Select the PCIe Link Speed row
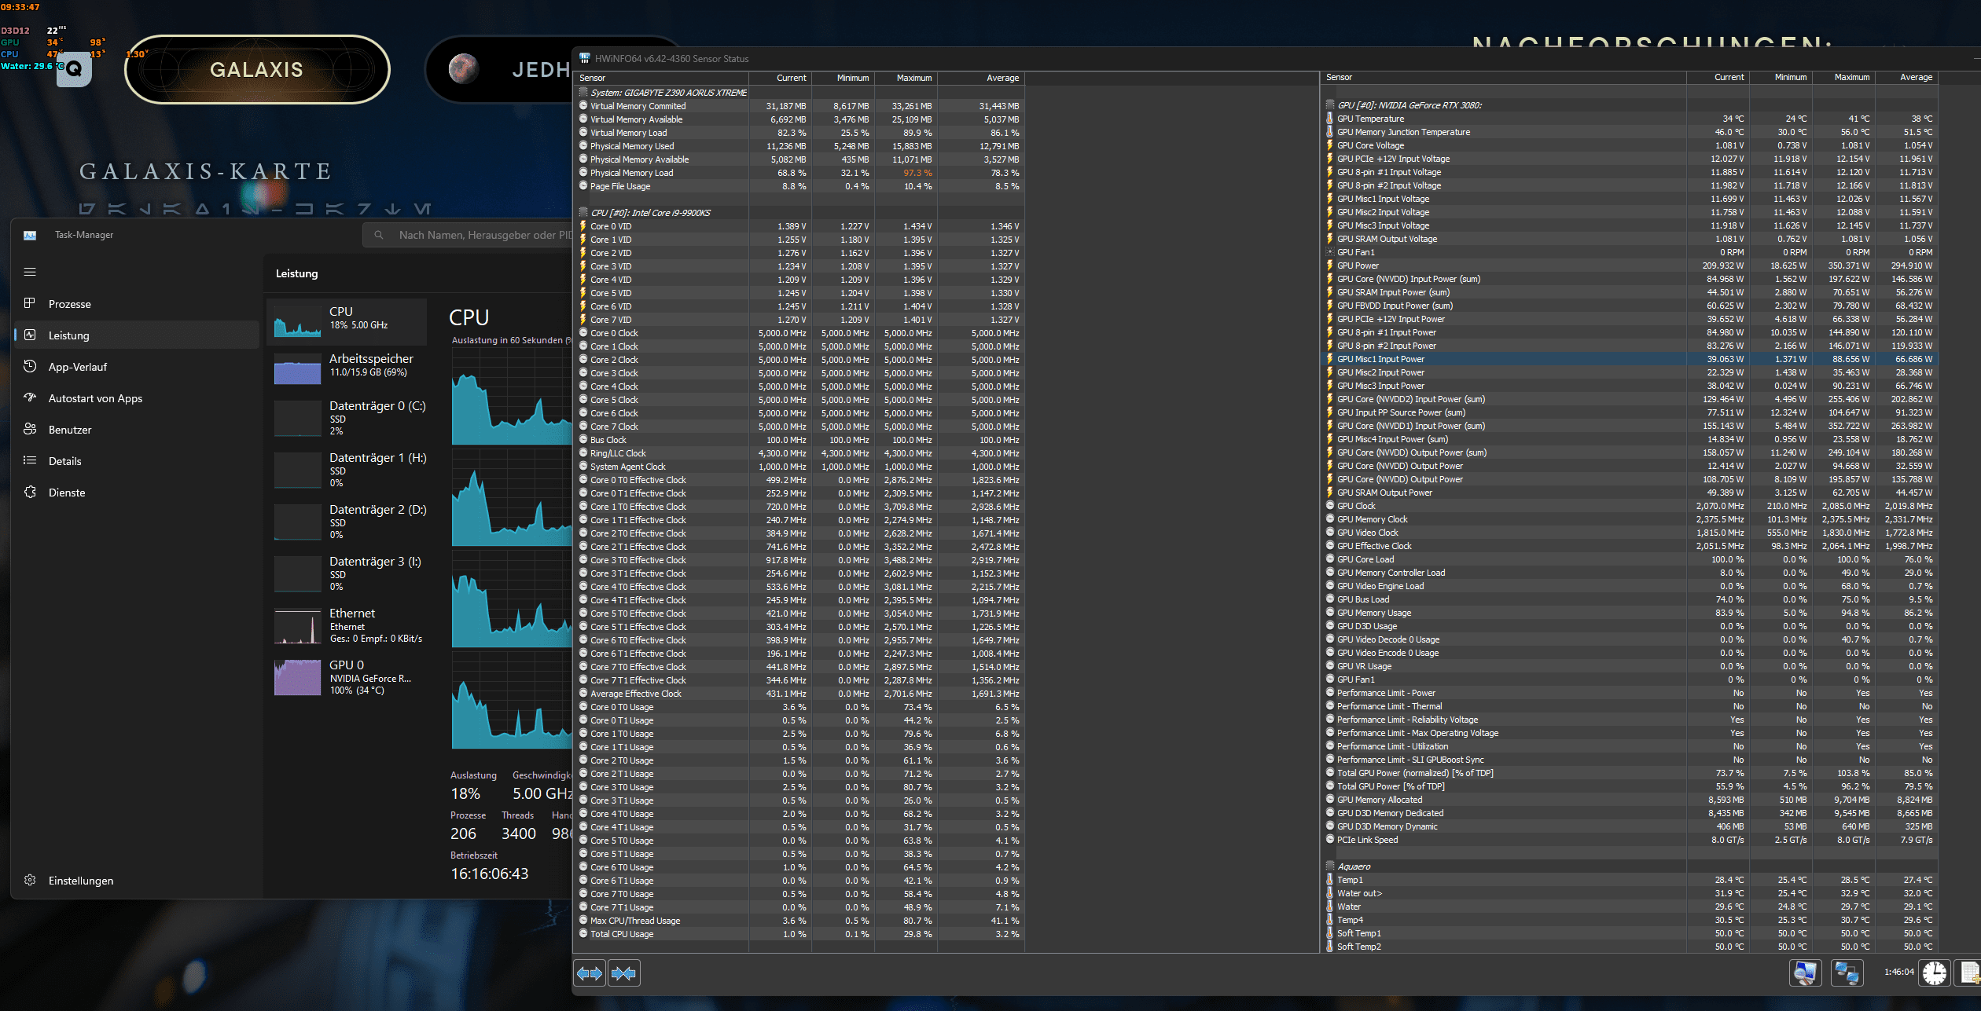Viewport: 1981px width, 1011px height. (x=1630, y=840)
